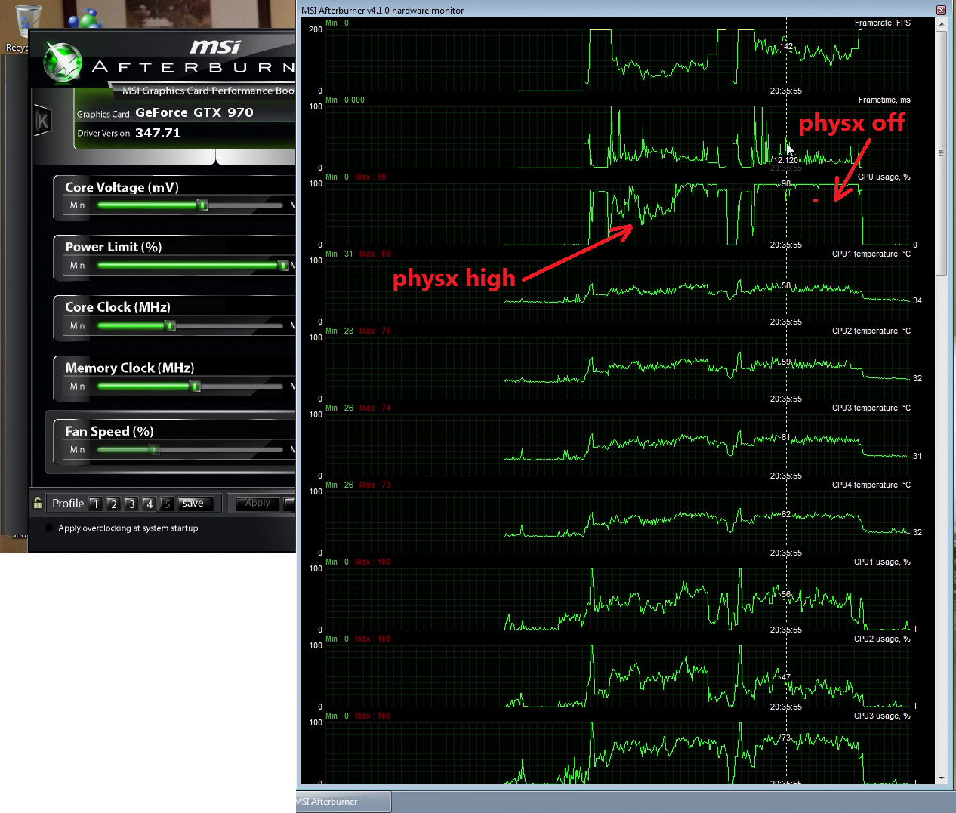Open the Kombustor K side button

coord(42,121)
